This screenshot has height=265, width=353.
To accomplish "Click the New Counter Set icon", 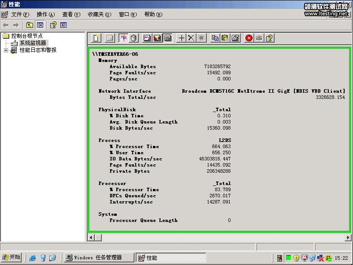I will pyautogui.click(x=96, y=38).
